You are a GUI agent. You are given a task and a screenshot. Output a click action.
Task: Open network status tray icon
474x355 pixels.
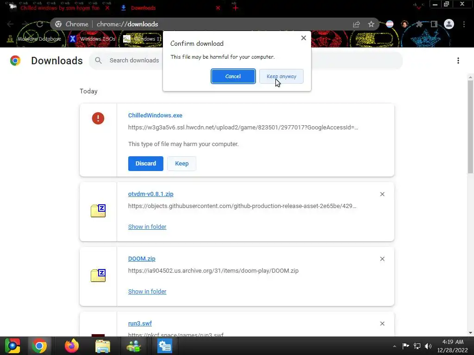417,346
